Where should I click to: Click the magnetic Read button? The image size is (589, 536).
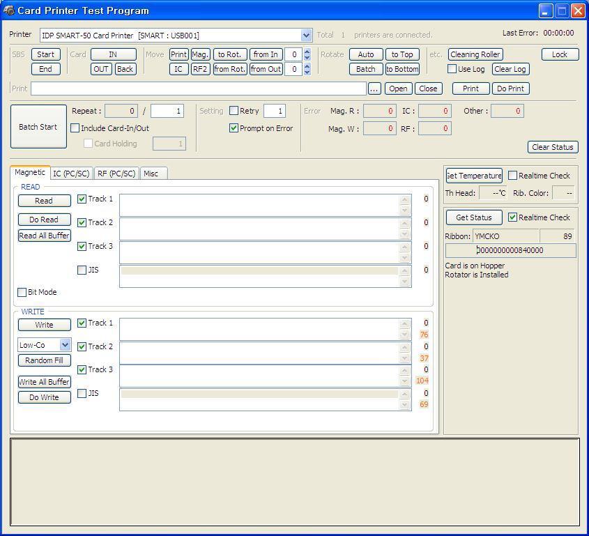[44, 201]
